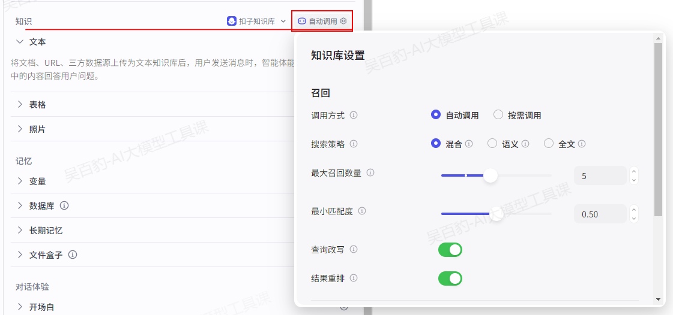
Task: Open the 扣子知识库 dropdown
Action: click(x=256, y=21)
